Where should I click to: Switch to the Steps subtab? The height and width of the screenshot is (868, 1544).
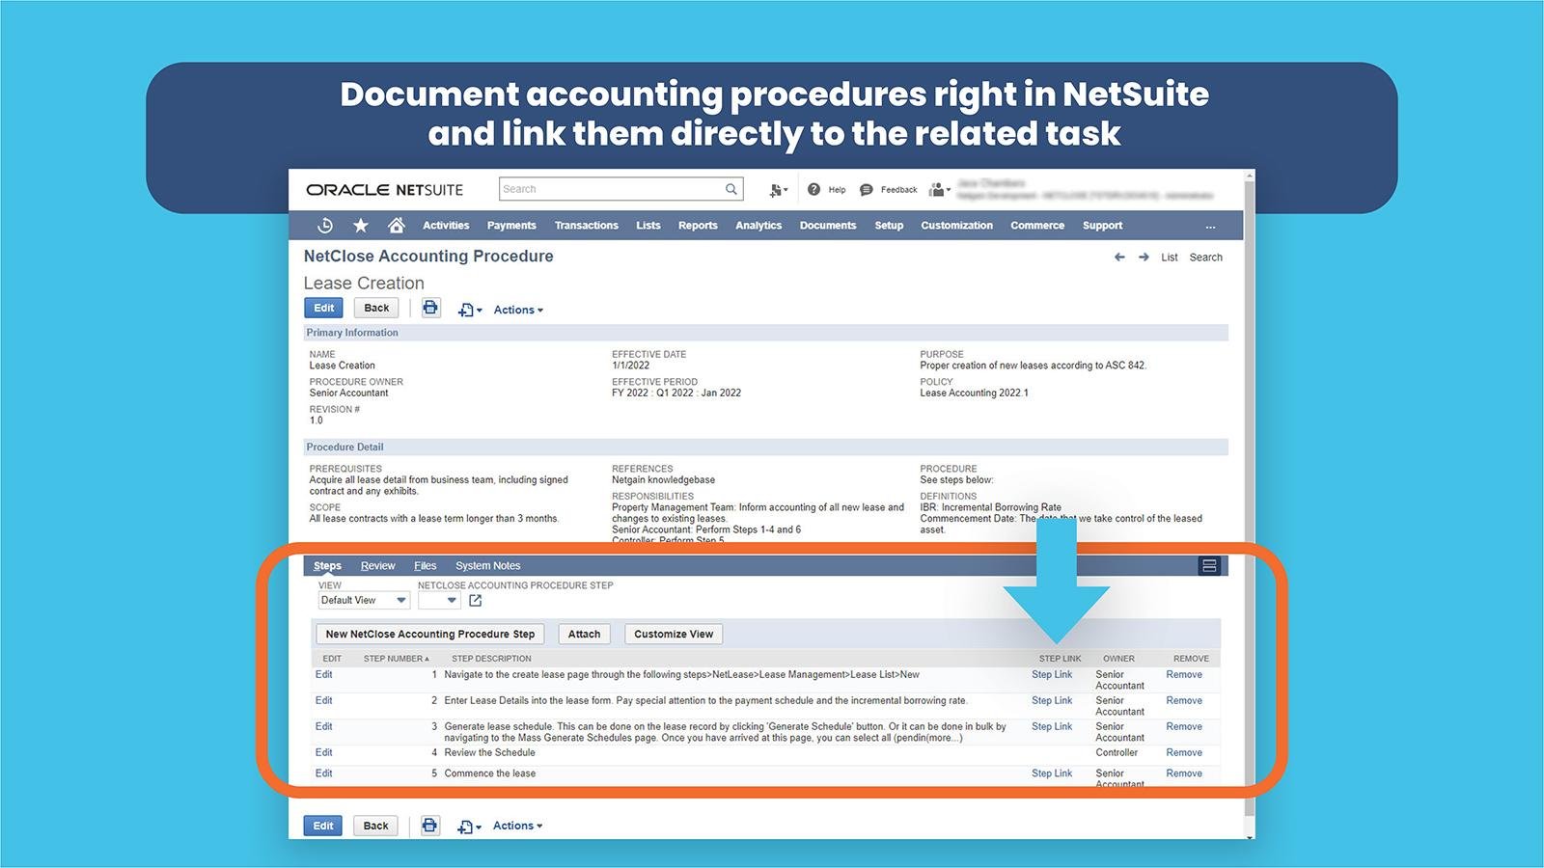327,566
